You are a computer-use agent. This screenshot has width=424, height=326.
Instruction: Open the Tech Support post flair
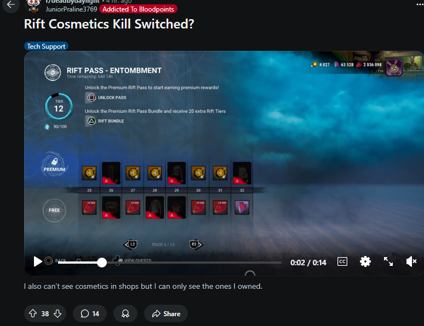click(46, 46)
